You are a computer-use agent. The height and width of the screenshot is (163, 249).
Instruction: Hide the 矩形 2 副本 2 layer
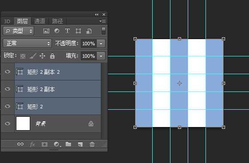tap(8, 72)
